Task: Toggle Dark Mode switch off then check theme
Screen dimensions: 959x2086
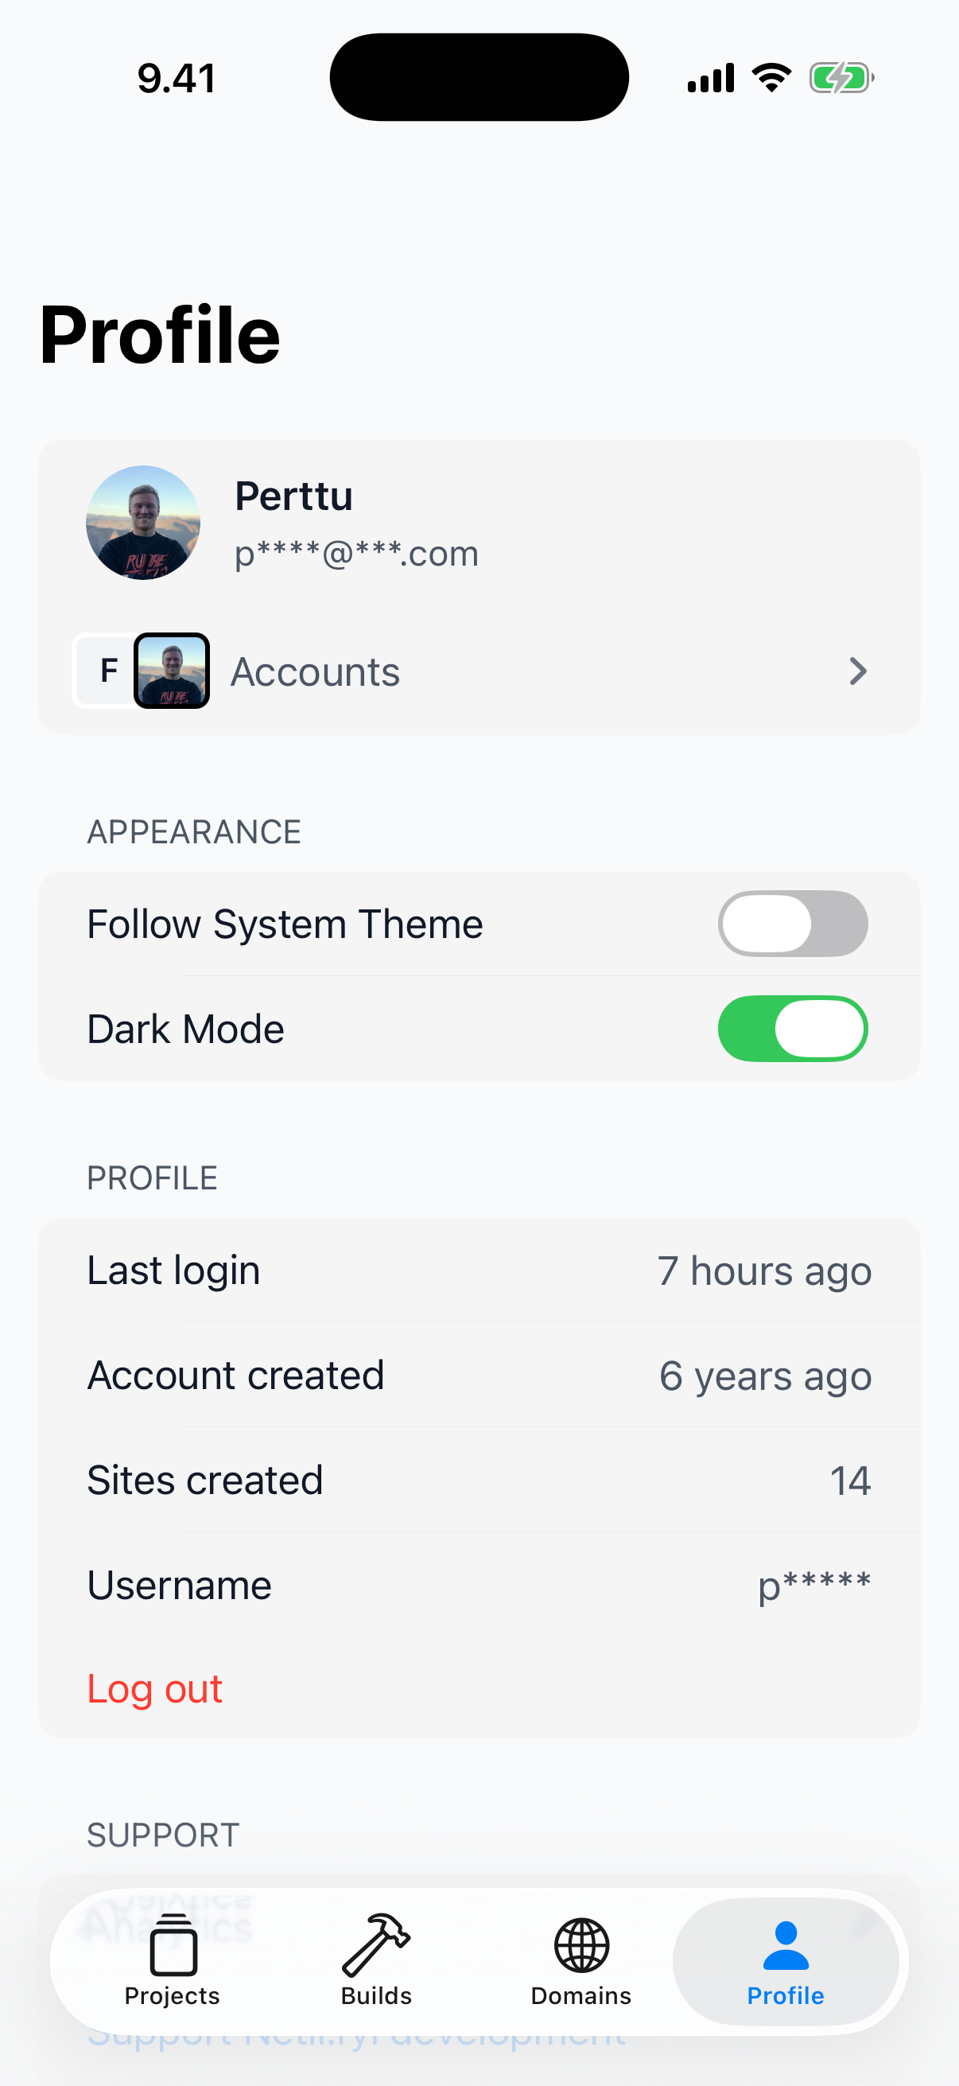Action: pyautogui.click(x=792, y=1028)
